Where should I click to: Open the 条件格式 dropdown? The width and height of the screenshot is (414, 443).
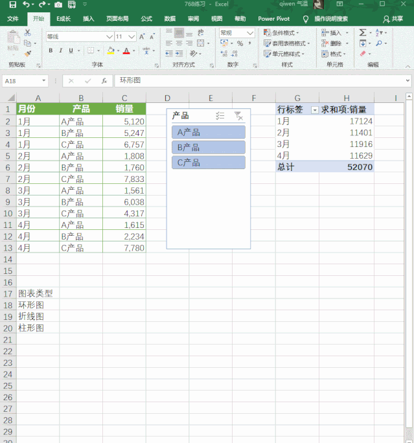coord(281,33)
